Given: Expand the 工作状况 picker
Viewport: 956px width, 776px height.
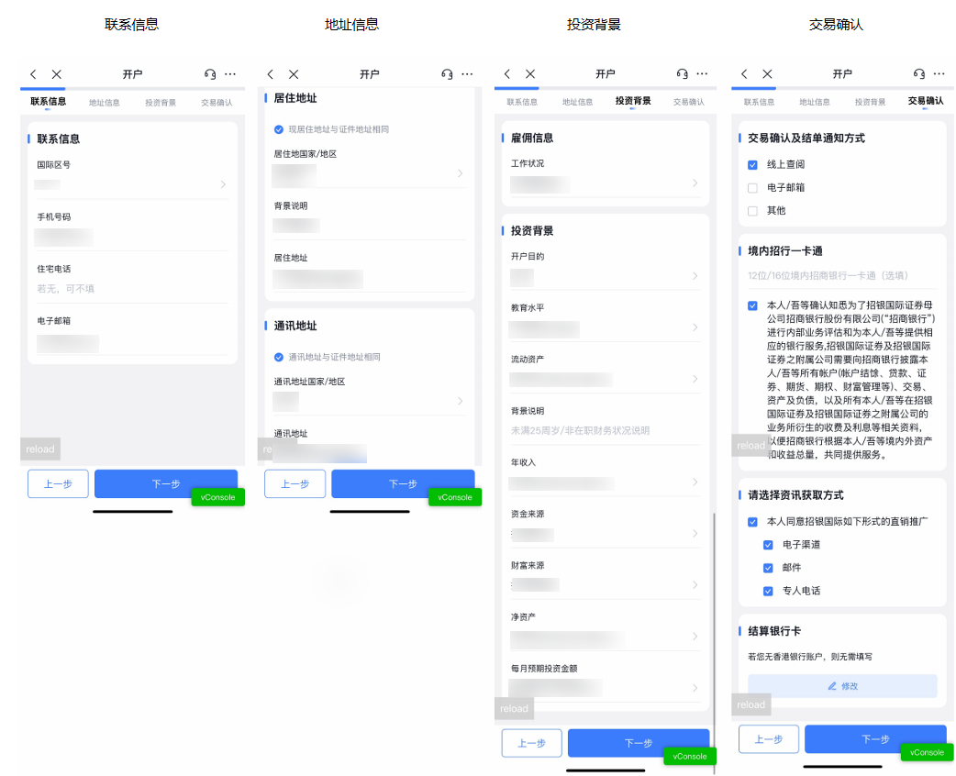Looking at the screenshot, I should (606, 183).
